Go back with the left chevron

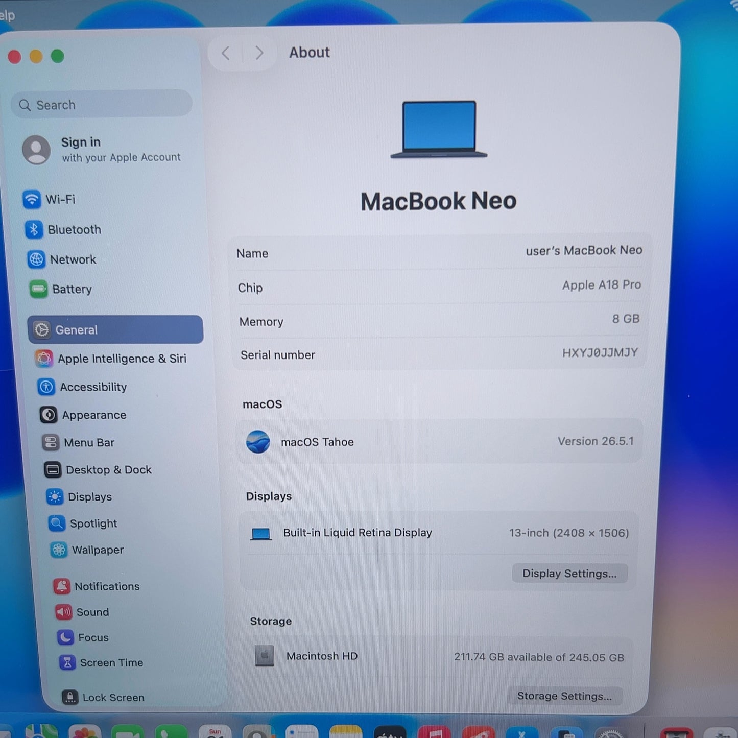point(226,53)
